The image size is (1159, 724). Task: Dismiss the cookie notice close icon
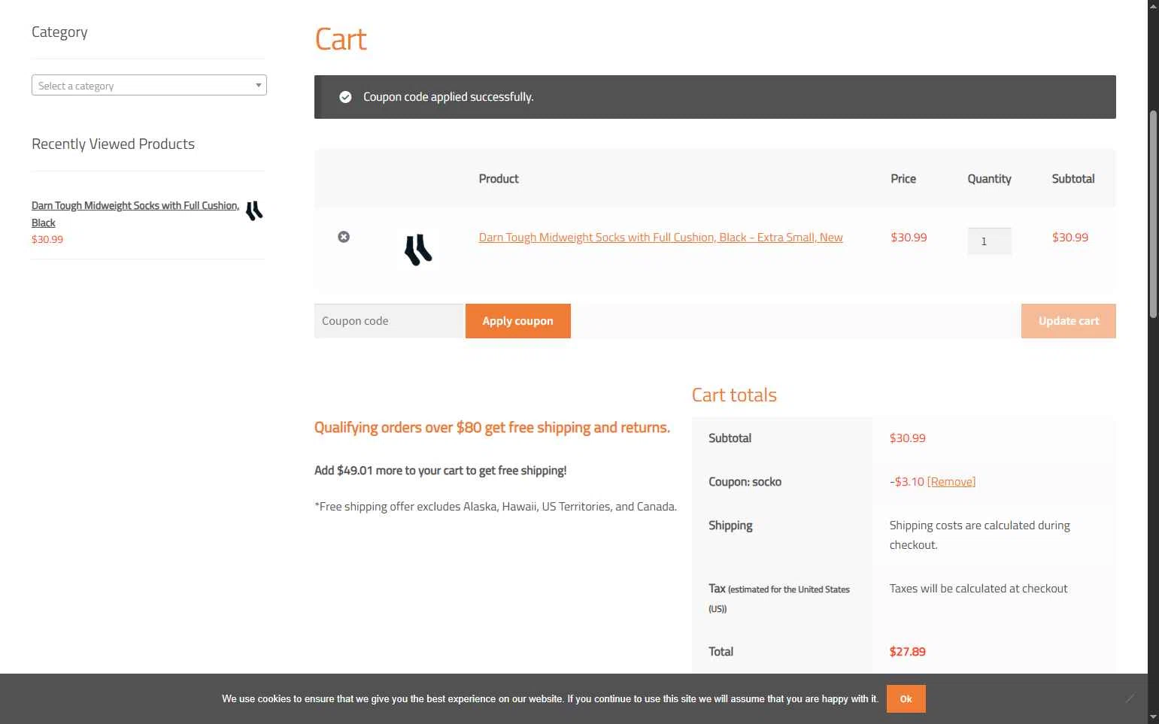[1130, 698]
